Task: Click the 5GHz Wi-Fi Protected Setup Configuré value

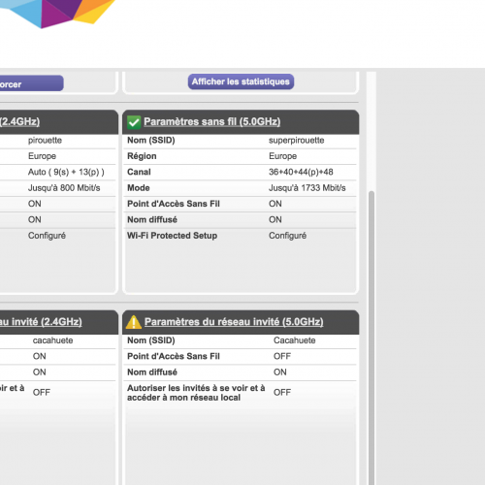Action: (x=287, y=236)
